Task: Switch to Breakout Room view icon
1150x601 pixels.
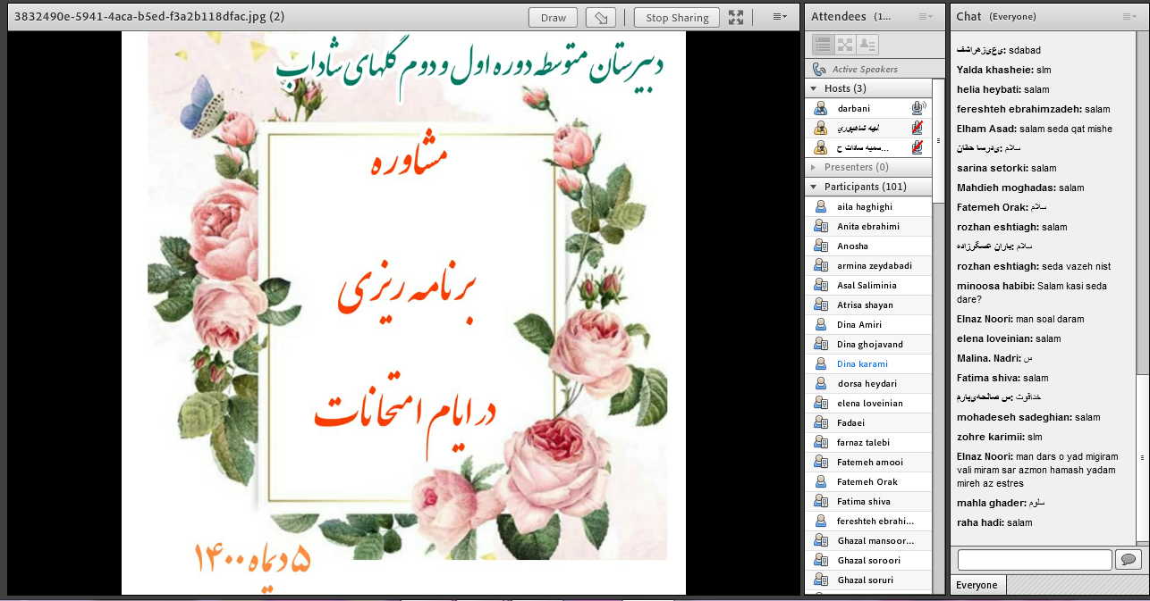Action: coord(845,44)
